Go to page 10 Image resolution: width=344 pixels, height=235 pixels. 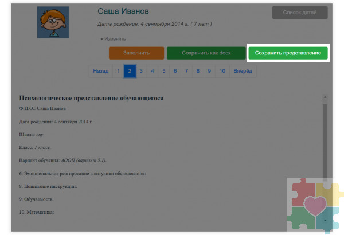click(222, 72)
